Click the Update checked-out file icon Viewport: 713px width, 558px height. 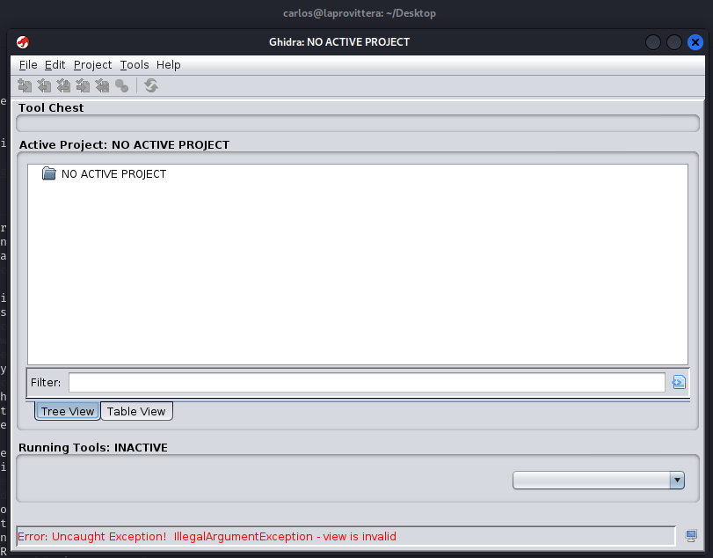point(63,85)
